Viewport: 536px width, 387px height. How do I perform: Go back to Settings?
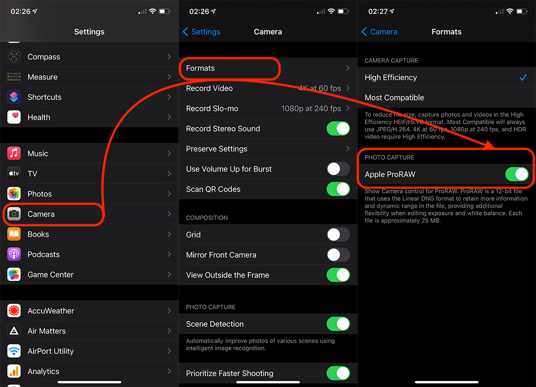(x=201, y=32)
